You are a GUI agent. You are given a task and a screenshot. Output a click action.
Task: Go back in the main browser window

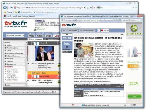pos(5,8)
